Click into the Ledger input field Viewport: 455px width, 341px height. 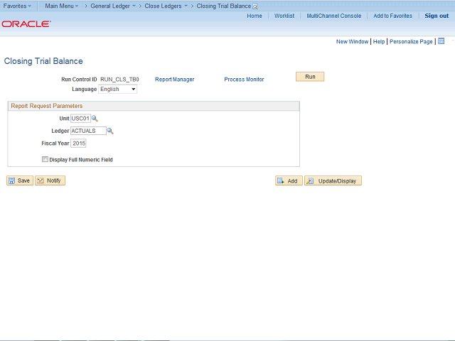click(88, 131)
